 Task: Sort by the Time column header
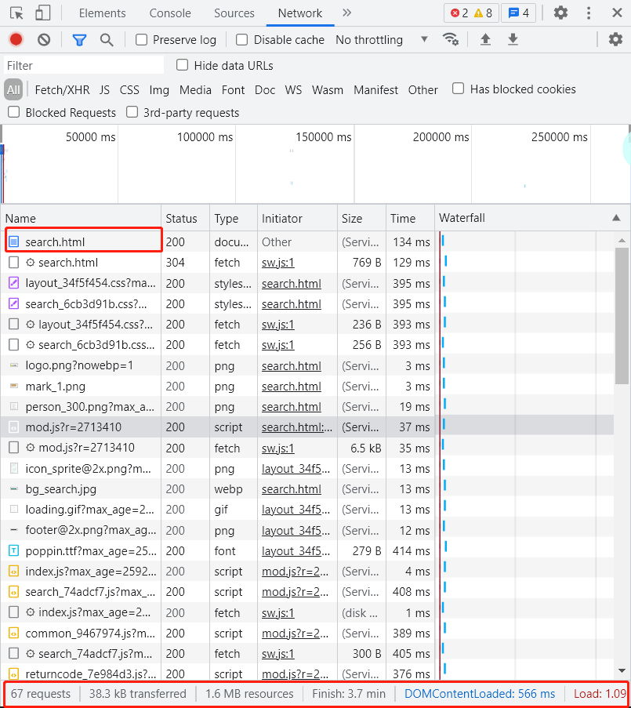(410, 219)
